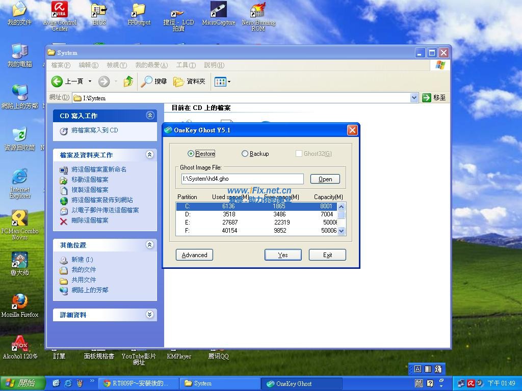Select the Backup radio button
Screen dimensions: 522x391
pyautogui.click(x=245, y=154)
